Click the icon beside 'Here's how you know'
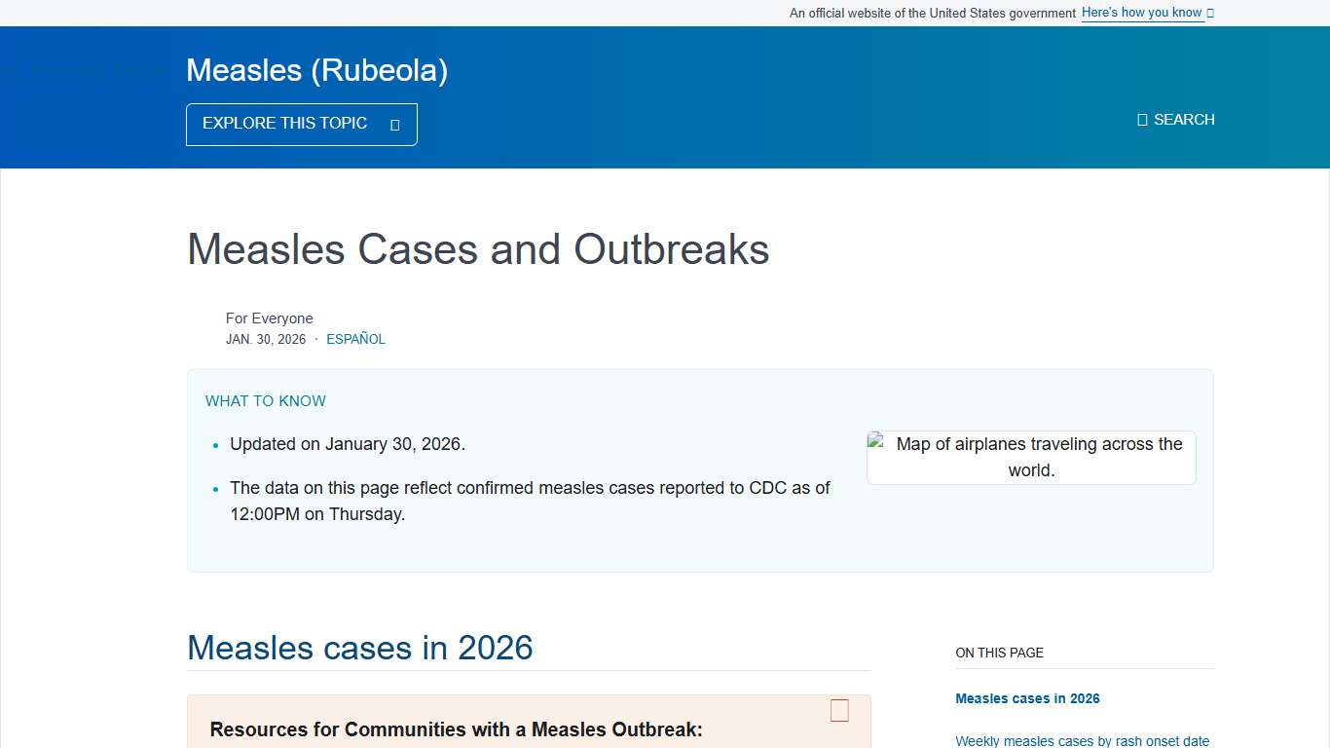Viewport: 1330px width, 748px height. click(1210, 13)
